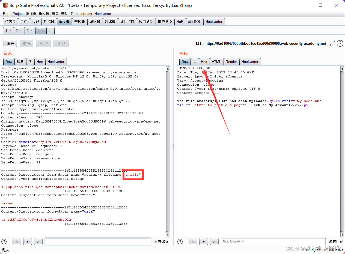Select the response Hackvertor tab
Screen dimensions: 345x254
pos(250,62)
